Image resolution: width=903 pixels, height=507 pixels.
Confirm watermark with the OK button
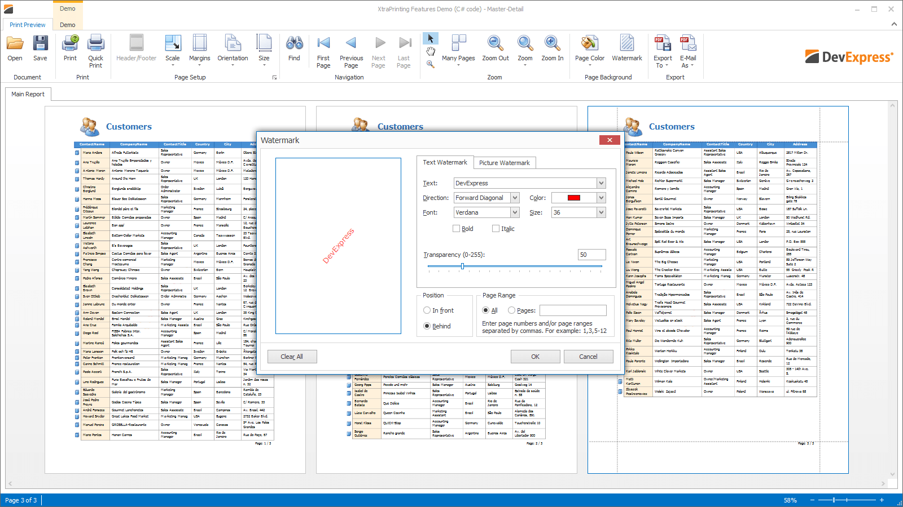point(535,357)
